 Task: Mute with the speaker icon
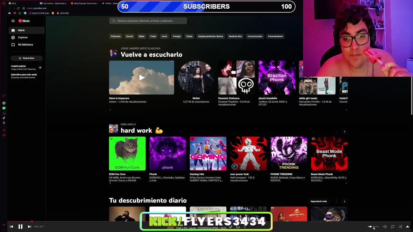pyautogui.click(x=385, y=227)
